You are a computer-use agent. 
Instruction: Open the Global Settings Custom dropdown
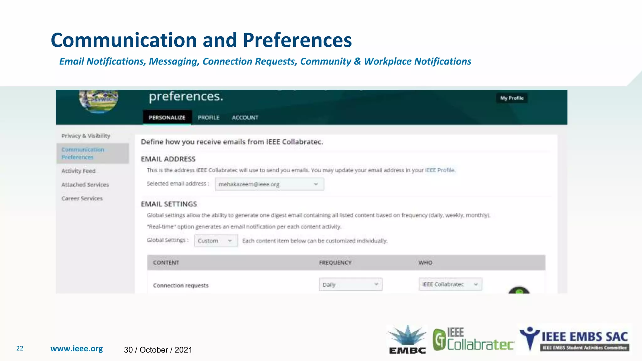[x=216, y=241]
